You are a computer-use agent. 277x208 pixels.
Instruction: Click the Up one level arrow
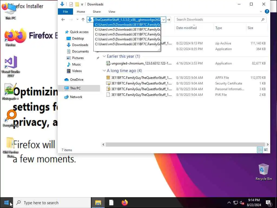click(x=83, y=19)
